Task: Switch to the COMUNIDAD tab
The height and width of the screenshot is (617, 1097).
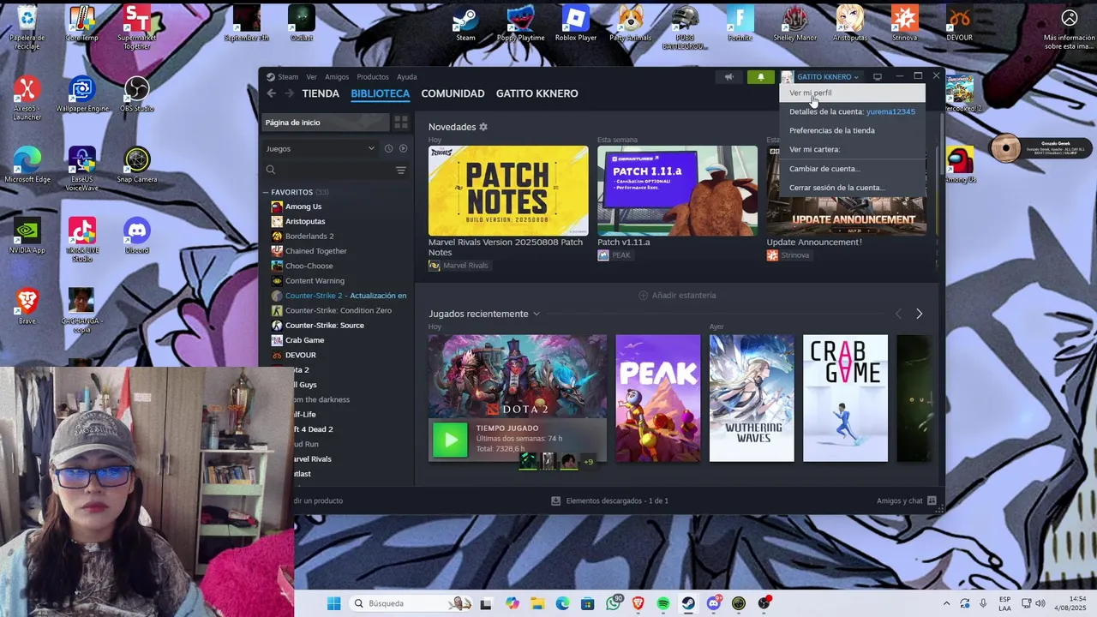Action: point(453,93)
